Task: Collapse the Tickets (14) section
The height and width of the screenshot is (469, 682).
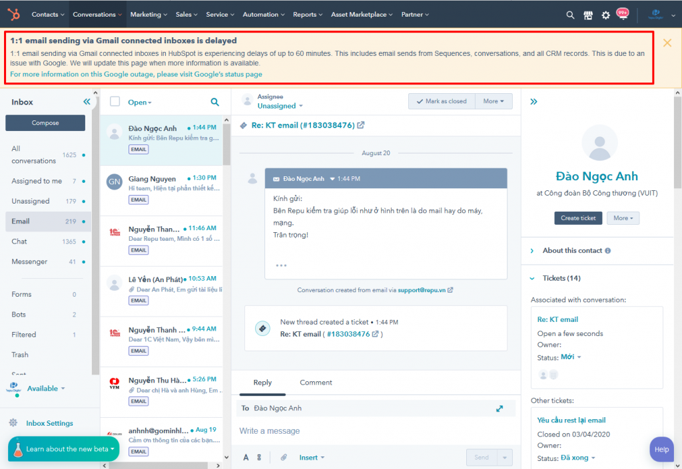Action: click(555, 278)
